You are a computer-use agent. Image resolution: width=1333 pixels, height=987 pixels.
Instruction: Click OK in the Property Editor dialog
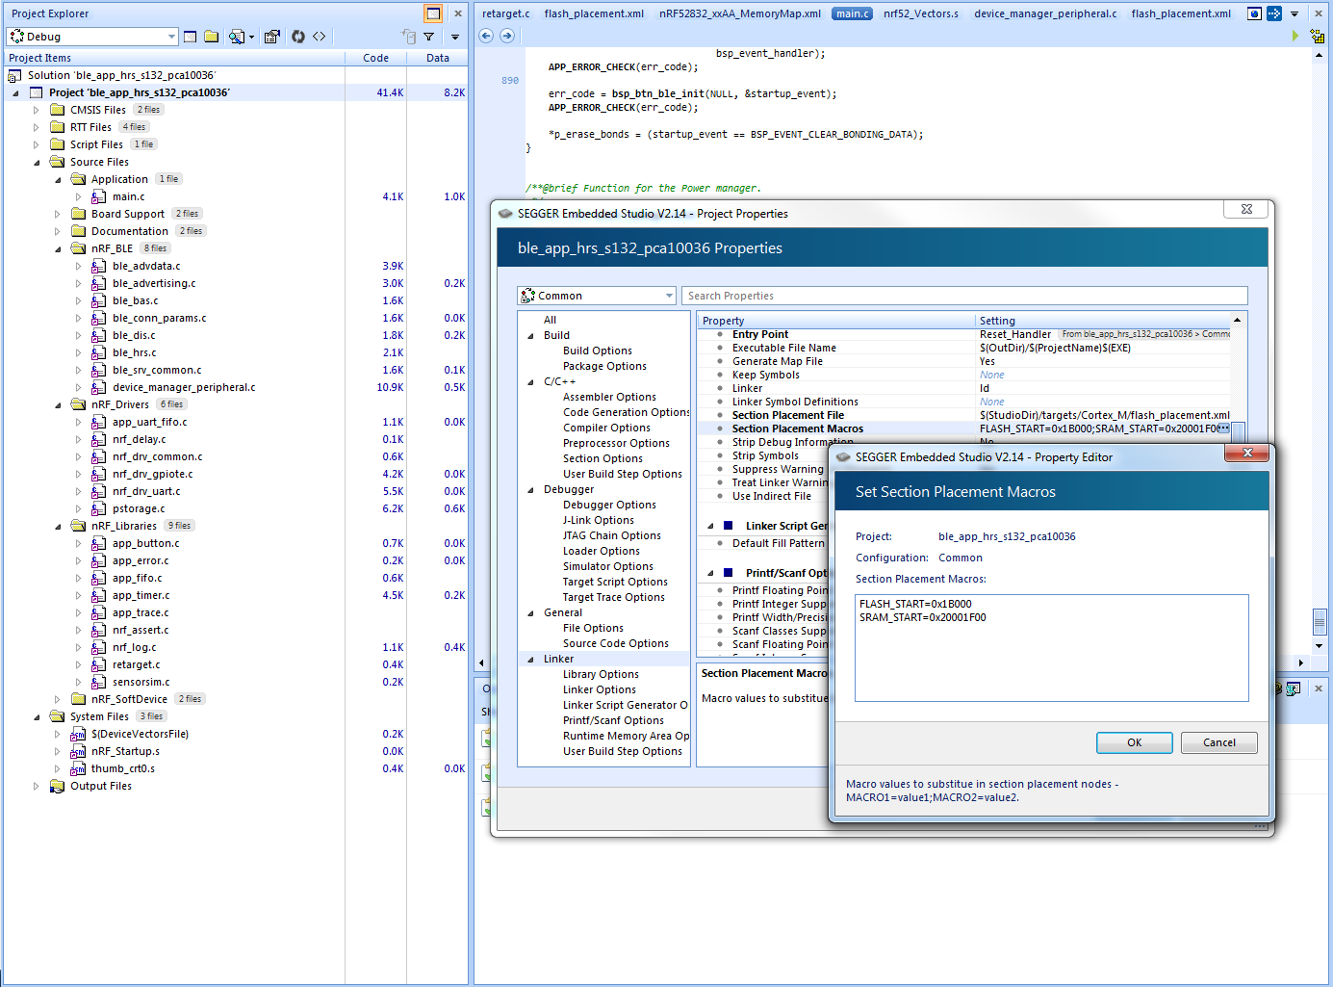pyautogui.click(x=1135, y=742)
